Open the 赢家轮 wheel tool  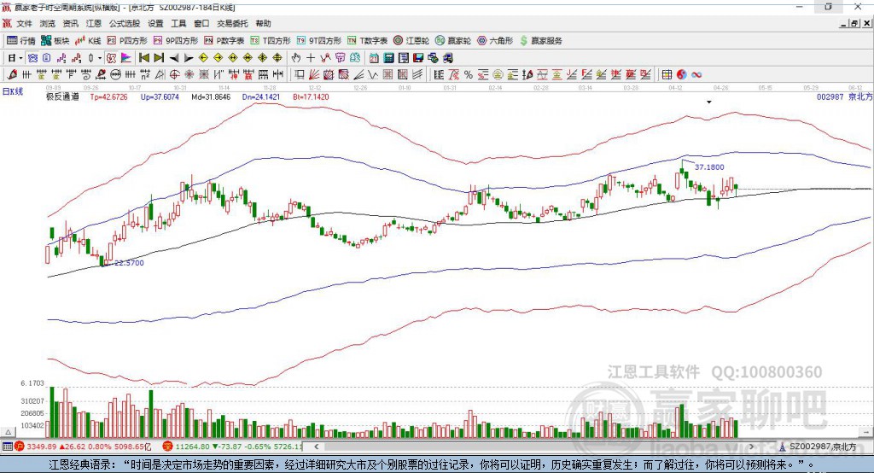[x=453, y=41]
